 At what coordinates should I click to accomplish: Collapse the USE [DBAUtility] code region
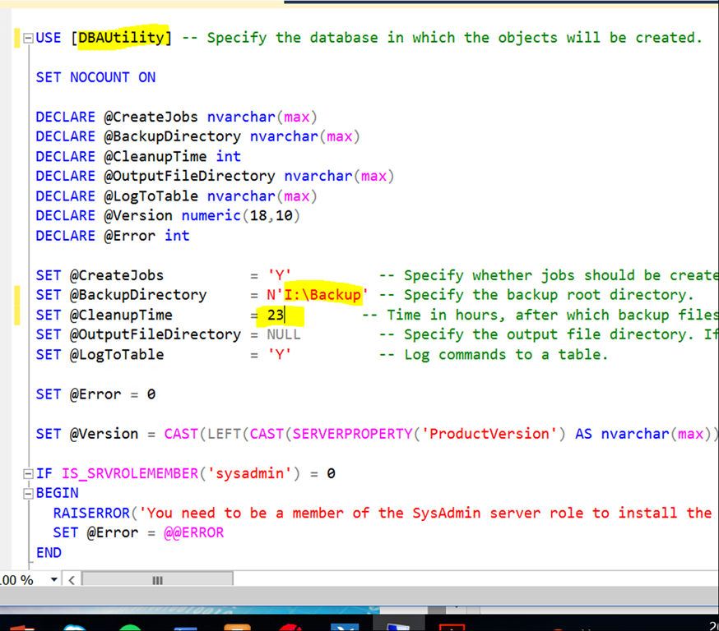point(29,38)
